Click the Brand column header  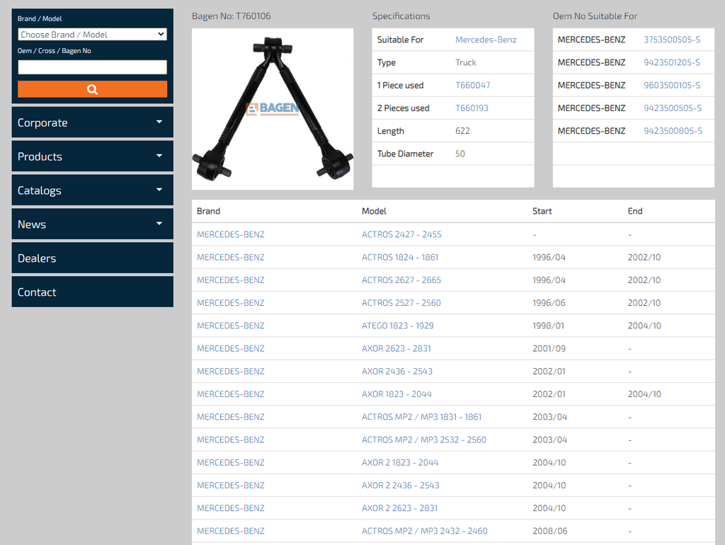[x=209, y=211]
